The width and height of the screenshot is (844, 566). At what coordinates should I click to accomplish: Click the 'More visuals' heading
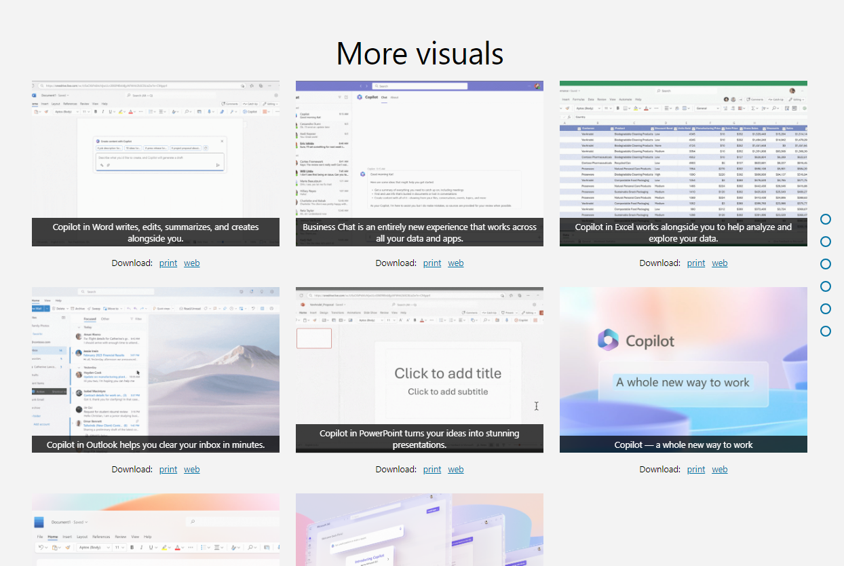[x=420, y=53]
